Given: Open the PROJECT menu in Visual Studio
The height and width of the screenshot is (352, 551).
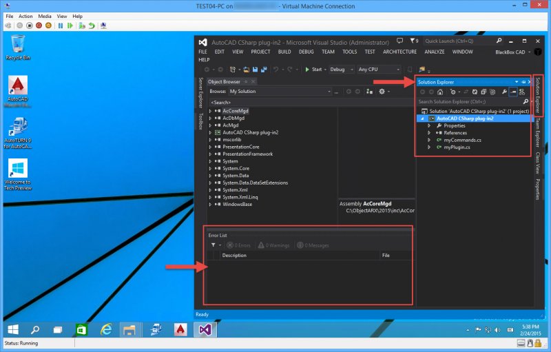Looking at the screenshot, I should click(x=260, y=52).
